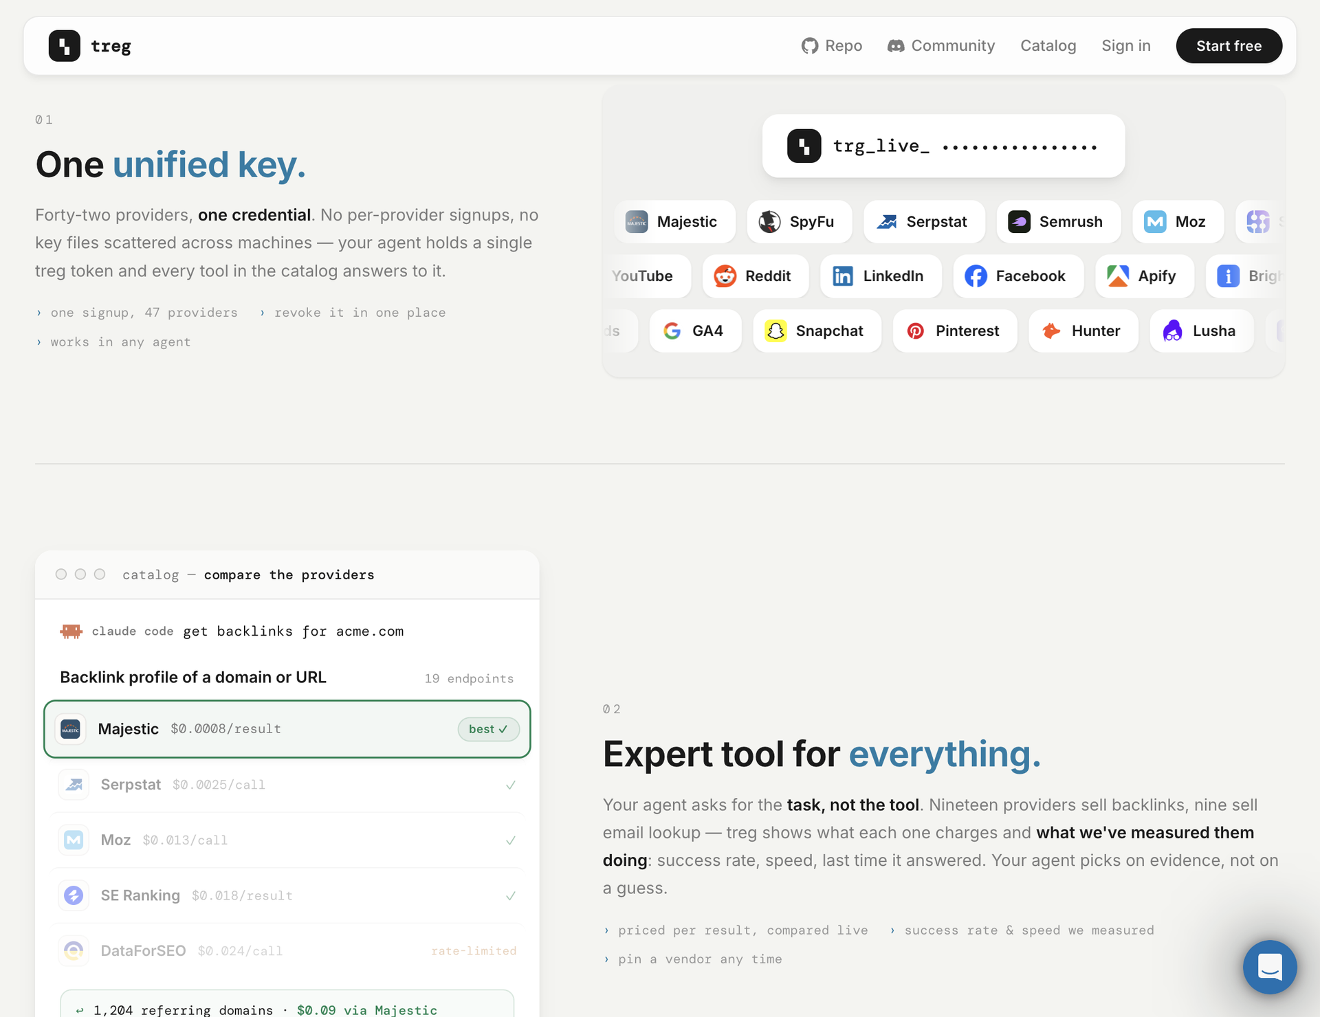
Task: Click the Apify logo icon
Action: tap(1118, 276)
